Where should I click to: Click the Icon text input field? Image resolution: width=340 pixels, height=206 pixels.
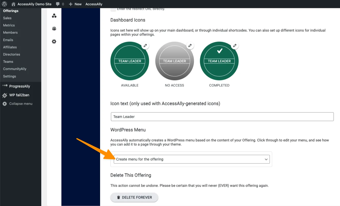pyautogui.click(x=222, y=117)
